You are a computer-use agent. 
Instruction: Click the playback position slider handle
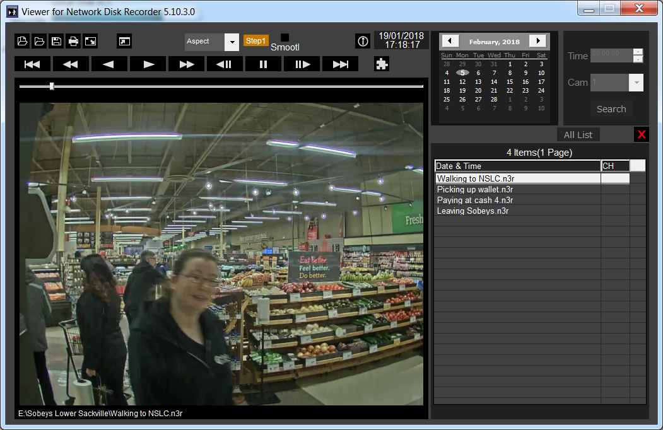tap(52, 86)
